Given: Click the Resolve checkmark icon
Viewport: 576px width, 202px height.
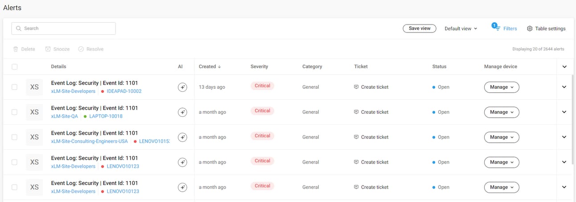Looking at the screenshot, I should (81, 49).
